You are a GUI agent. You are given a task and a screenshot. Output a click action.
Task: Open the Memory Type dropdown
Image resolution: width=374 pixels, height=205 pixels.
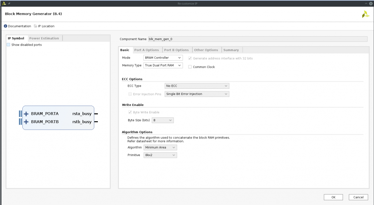tap(163, 65)
